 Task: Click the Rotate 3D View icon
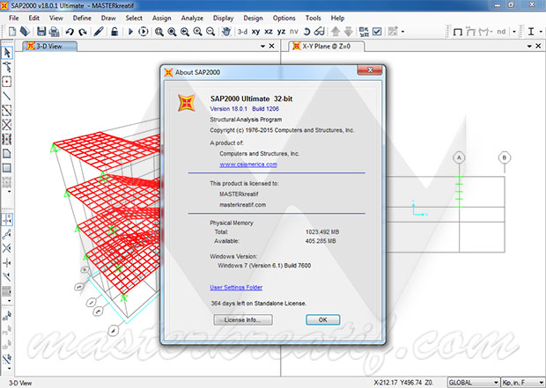tap(306, 32)
